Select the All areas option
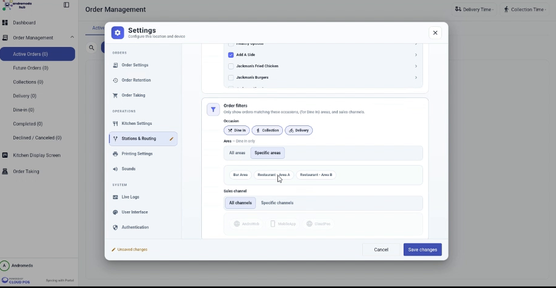Screen dimensions: 556x288 (237, 153)
